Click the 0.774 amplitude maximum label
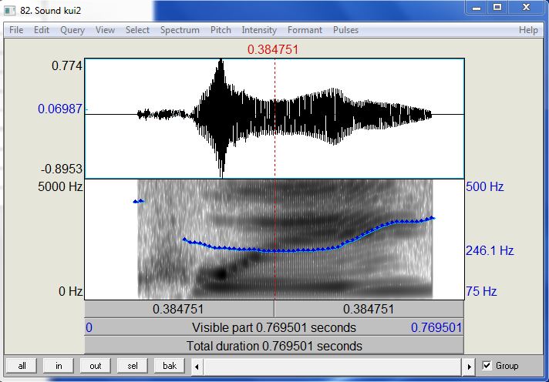 click(x=67, y=65)
